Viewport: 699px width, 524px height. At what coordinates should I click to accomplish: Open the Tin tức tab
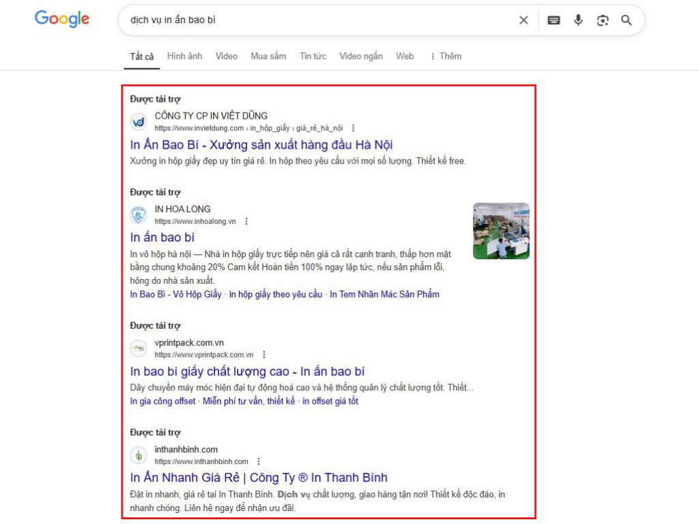(x=313, y=56)
